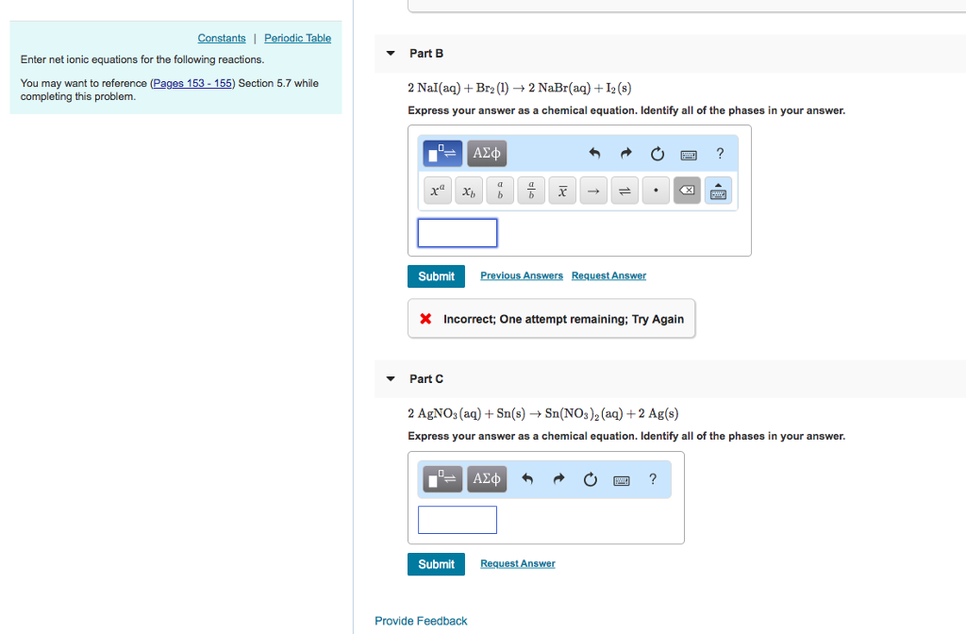Image resolution: width=966 pixels, height=634 pixels.
Task: Insert a dot multiplication symbol
Action: coord(656,190)
